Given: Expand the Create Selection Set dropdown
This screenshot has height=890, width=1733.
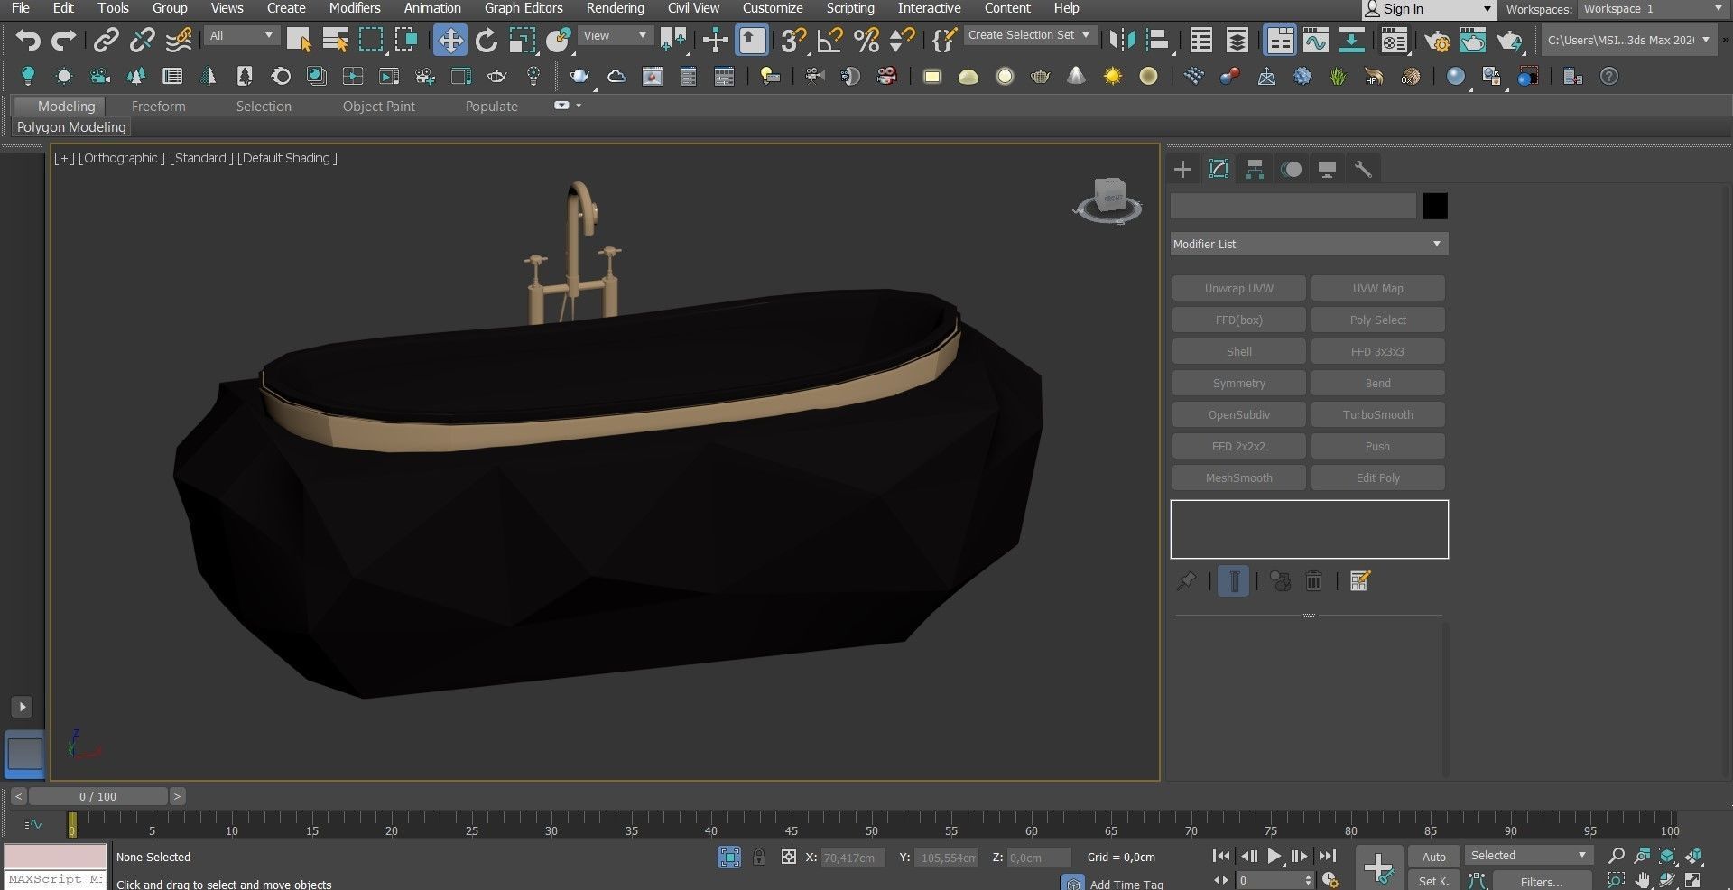Looking at the screenshot, I should click(x=1030, y=35).
